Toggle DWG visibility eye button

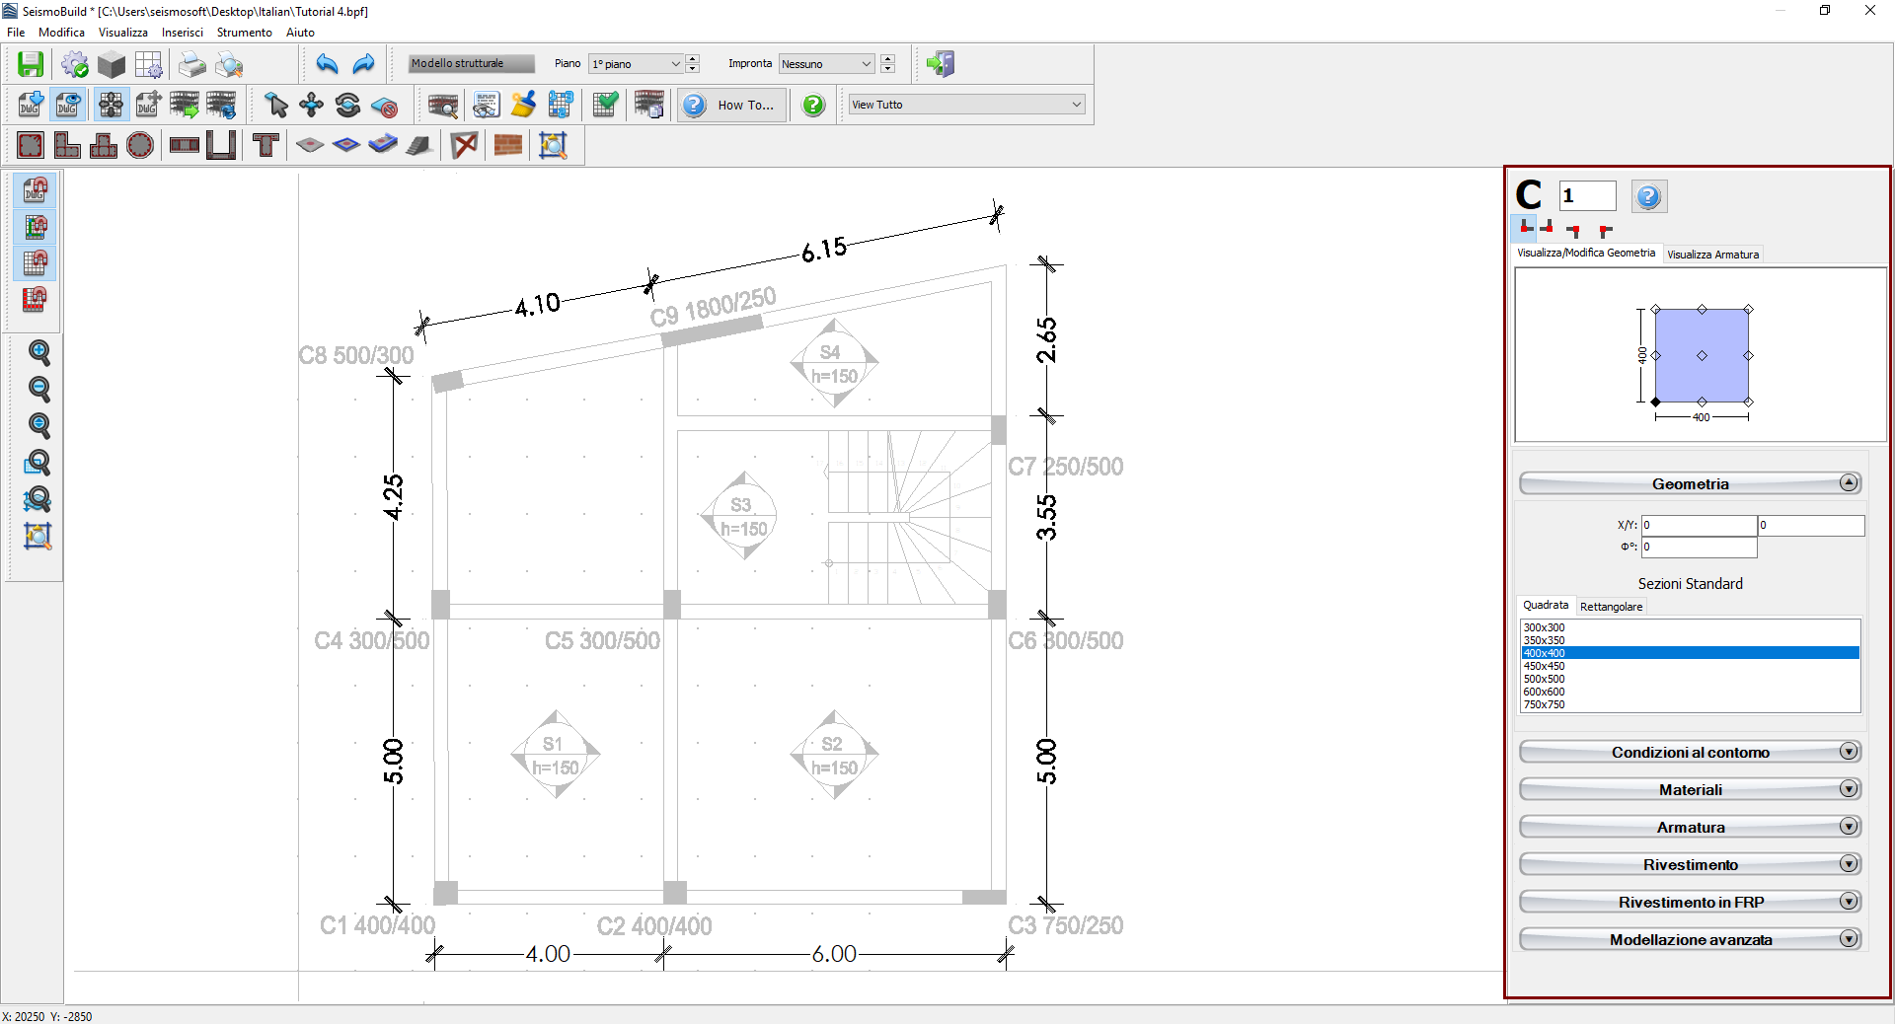pyautogui.click(x=68, y=105)
